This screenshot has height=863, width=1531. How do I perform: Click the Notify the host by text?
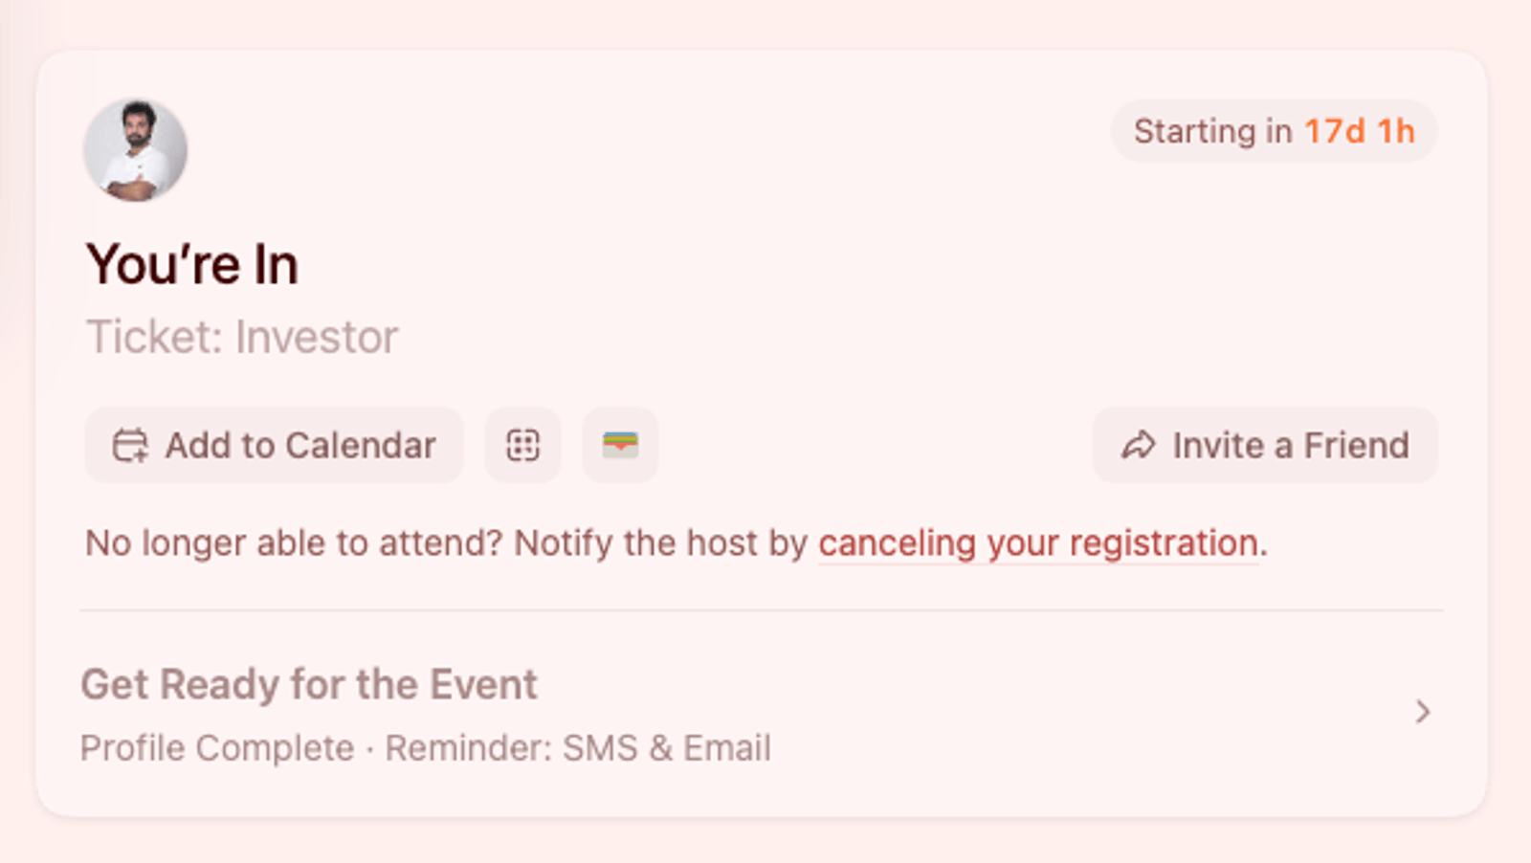[x=660, y=543]
